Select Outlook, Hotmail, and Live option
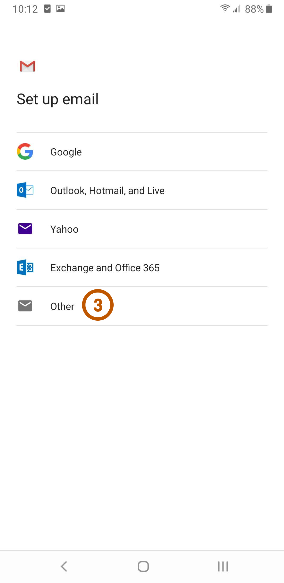 click(x=107, y=191)
